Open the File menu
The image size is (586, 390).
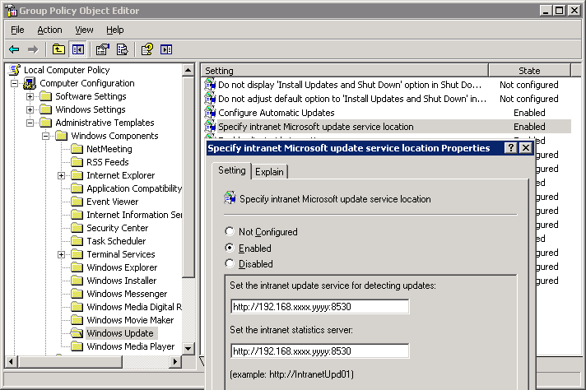click(17, 30)
